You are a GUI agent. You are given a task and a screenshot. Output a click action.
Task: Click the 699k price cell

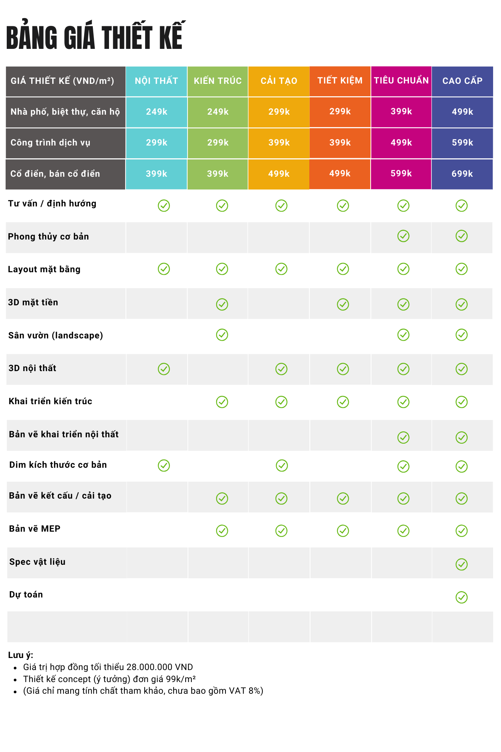pos(462,174)
